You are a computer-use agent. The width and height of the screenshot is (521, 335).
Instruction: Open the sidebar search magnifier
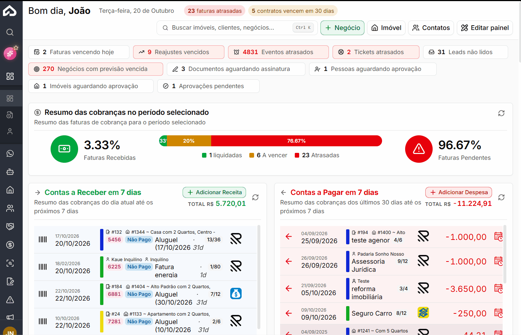10,32
